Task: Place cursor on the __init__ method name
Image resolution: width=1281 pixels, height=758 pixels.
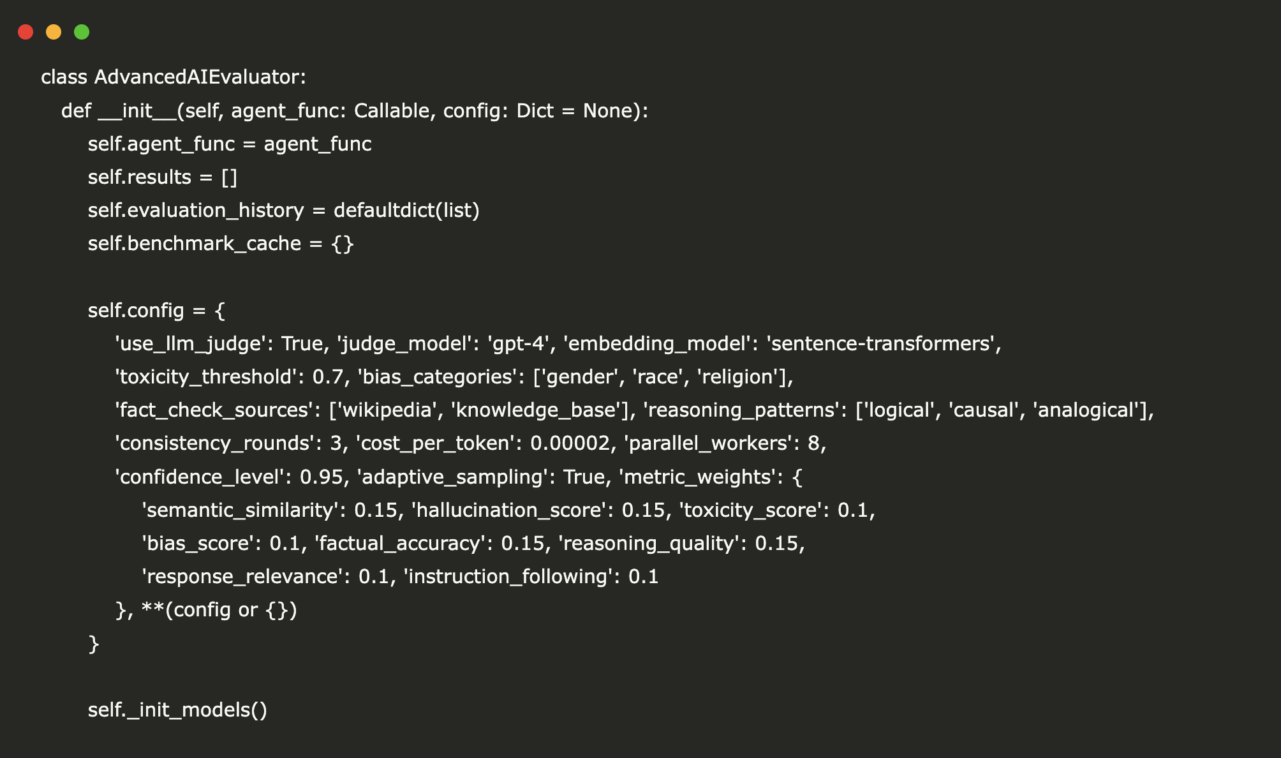Action: coord(137,111)
